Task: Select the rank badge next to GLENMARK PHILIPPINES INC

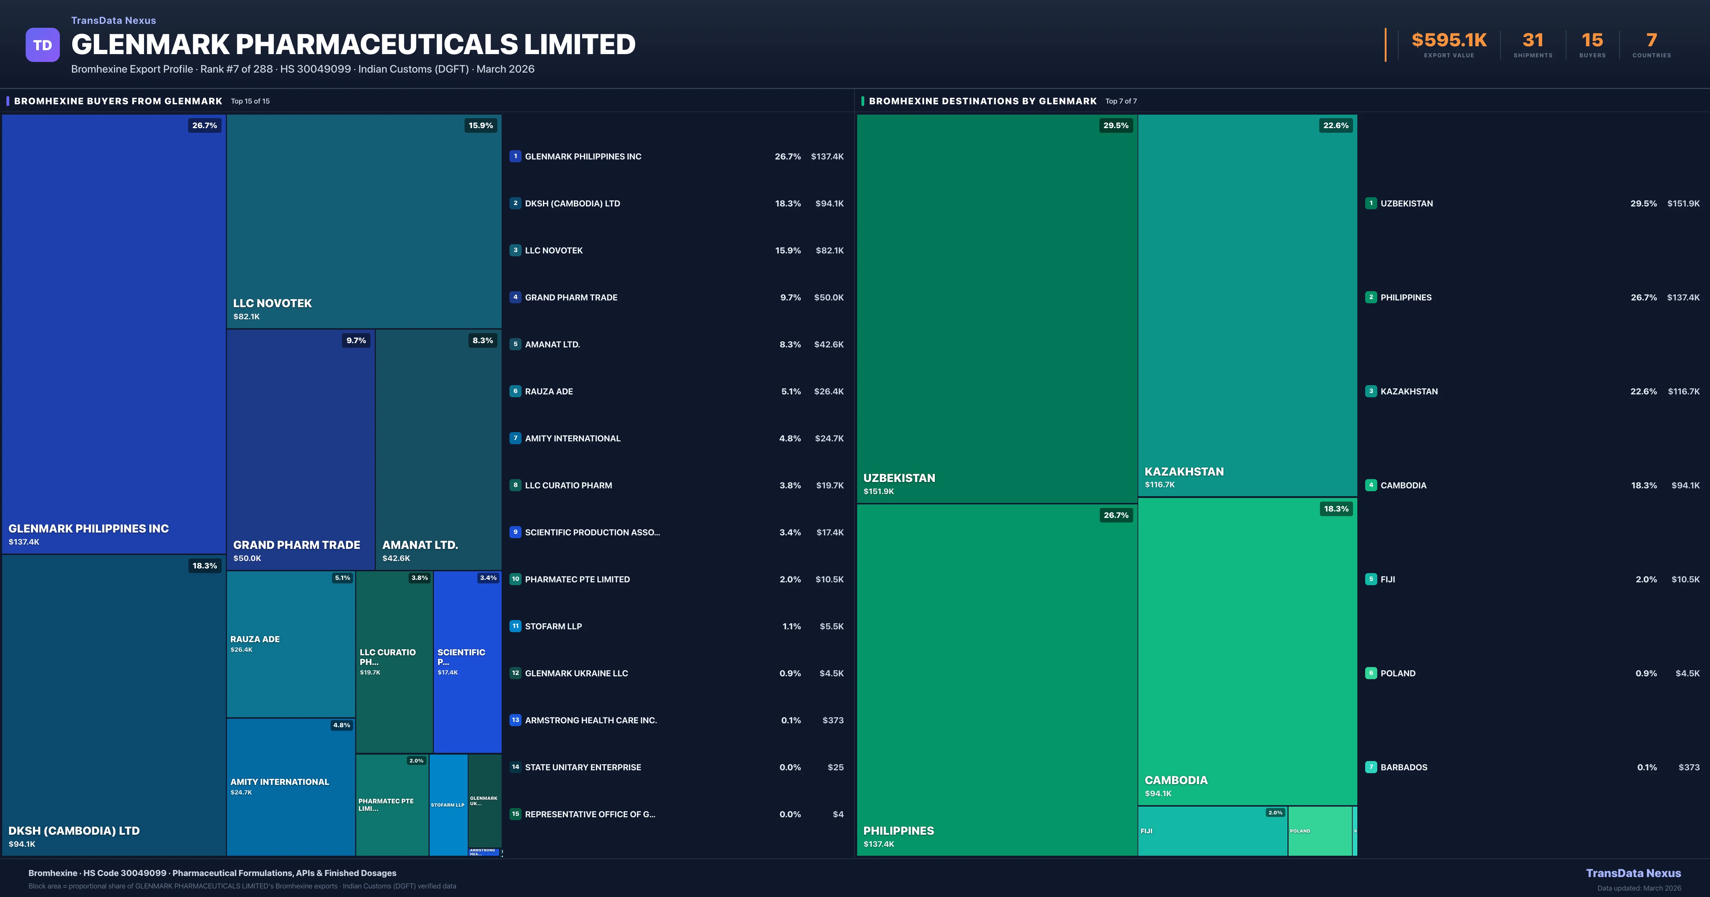Action: (515, 157)
